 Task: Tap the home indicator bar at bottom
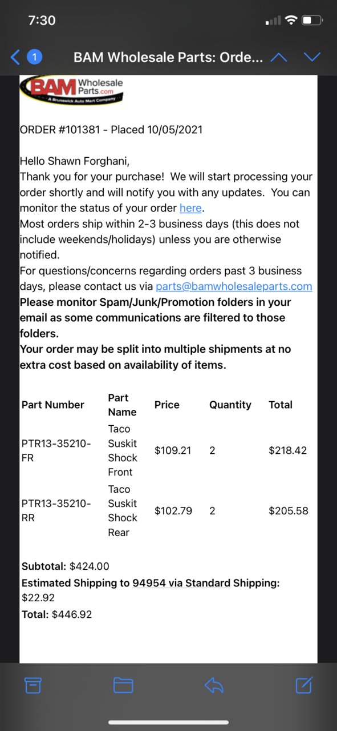(x=168, y=723)
